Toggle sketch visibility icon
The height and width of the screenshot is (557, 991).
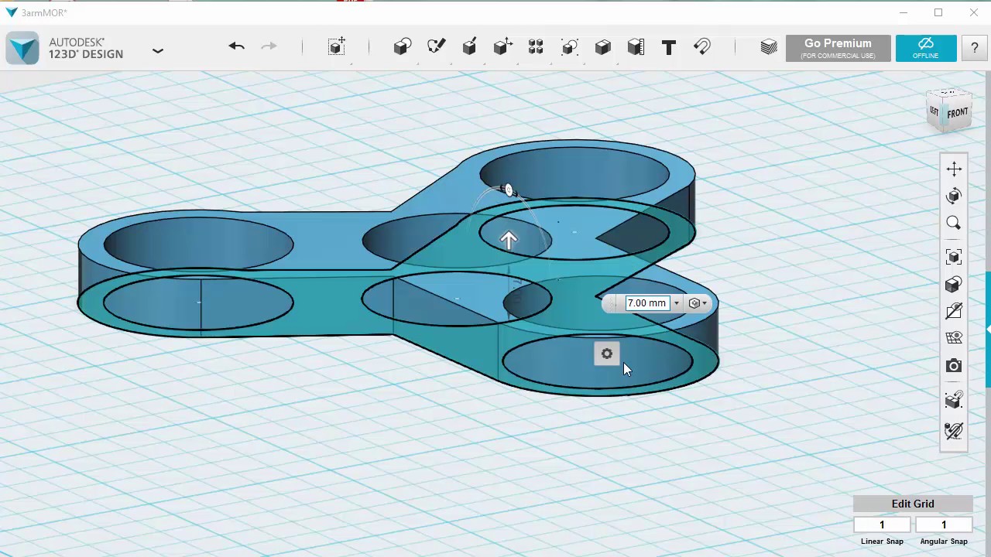(954, 430)
